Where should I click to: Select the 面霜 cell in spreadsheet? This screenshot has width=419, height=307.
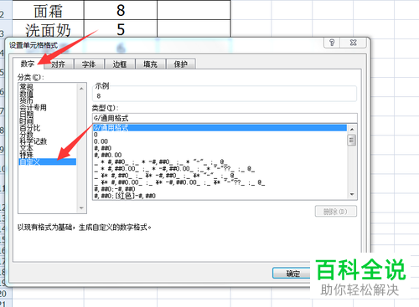(x=48, y=11)
